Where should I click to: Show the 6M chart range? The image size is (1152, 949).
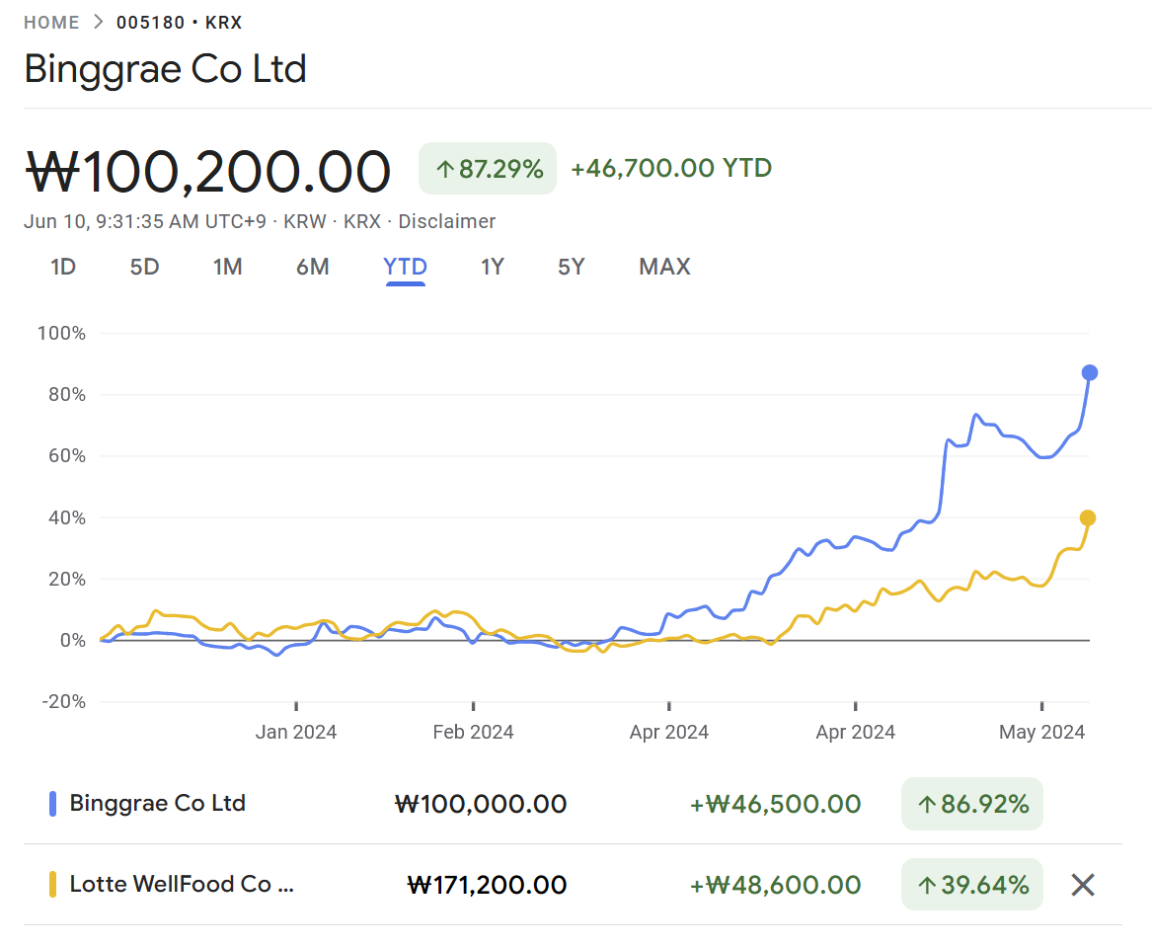click(x=312, y=267)
